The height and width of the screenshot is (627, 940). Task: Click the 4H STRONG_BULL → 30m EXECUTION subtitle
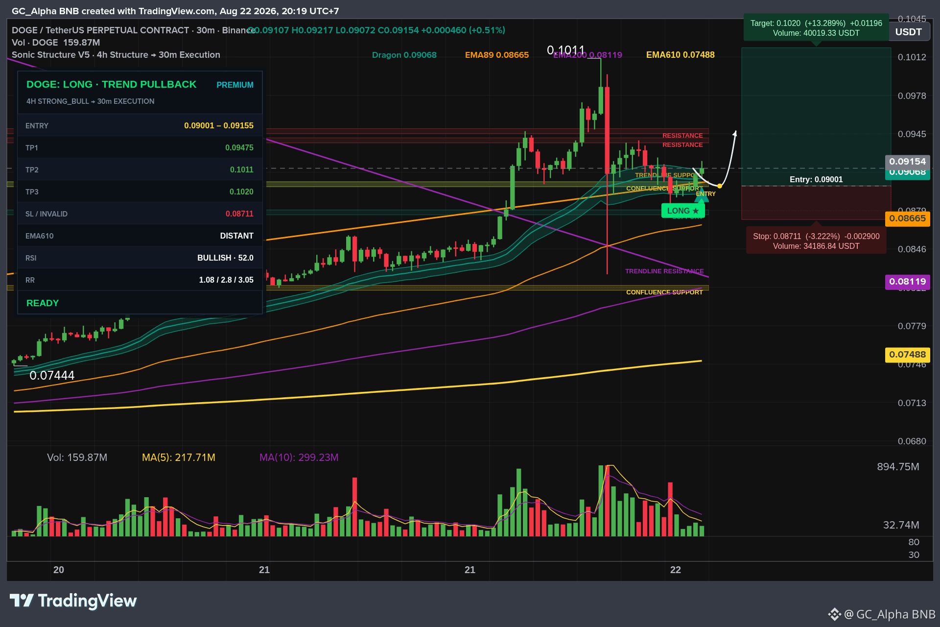(91, 101)
